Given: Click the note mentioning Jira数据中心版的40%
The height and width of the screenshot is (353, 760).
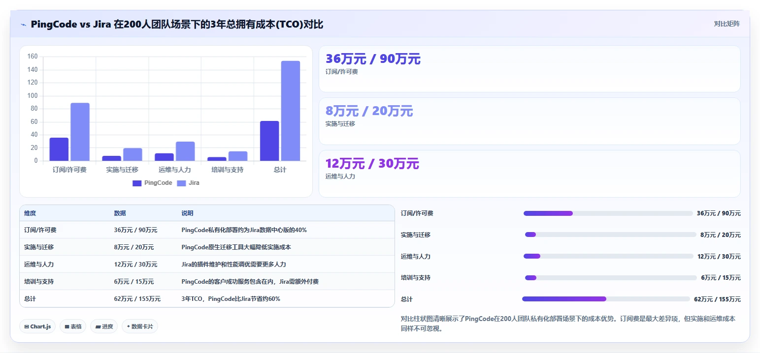Looking at the screenshot, I should coord(244,230).
